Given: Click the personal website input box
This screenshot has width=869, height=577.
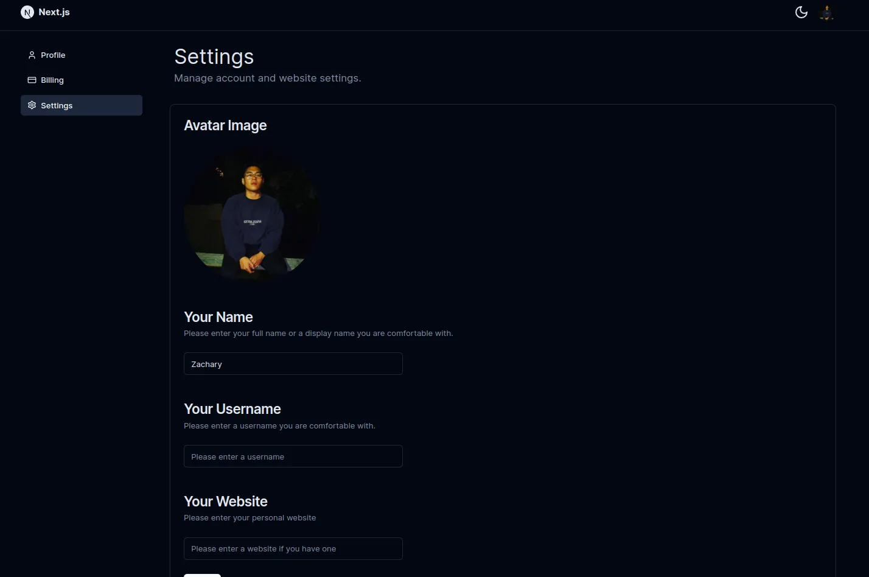Looking at the screenshot, I should coord(293,548).
